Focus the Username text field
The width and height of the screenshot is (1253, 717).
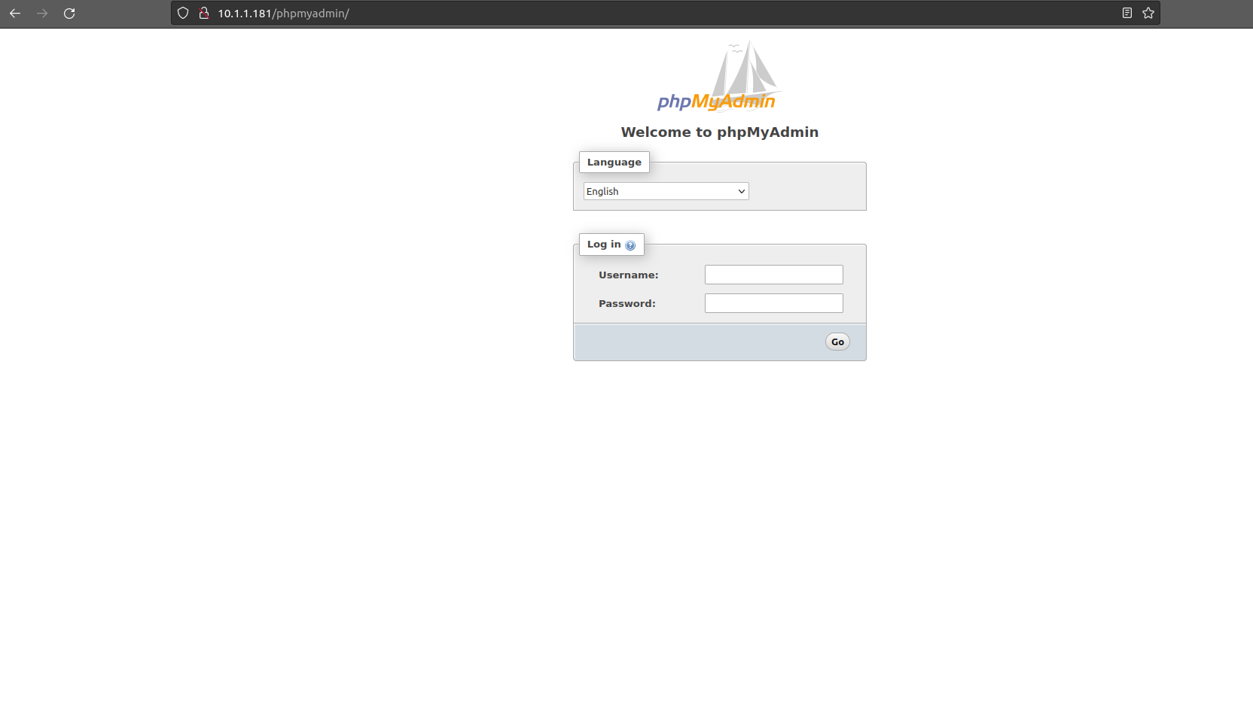click(x=773, y=275)
